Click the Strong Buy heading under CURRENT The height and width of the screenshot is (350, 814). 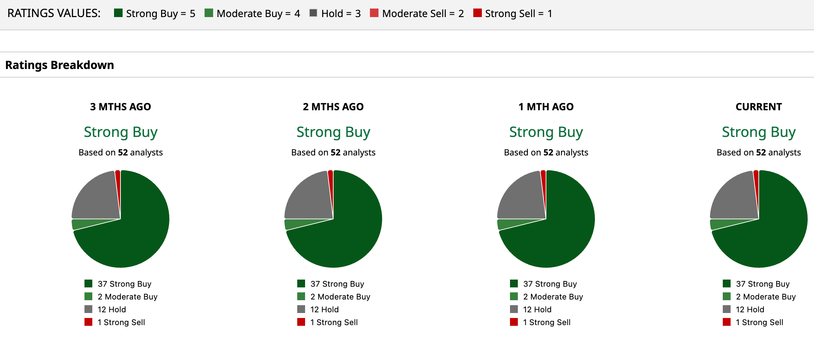pos(759,132)
